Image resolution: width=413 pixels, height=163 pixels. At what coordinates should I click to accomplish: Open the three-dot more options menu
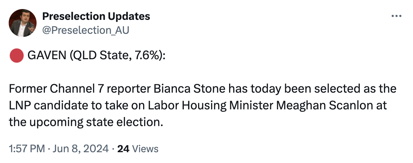point(396,16)
